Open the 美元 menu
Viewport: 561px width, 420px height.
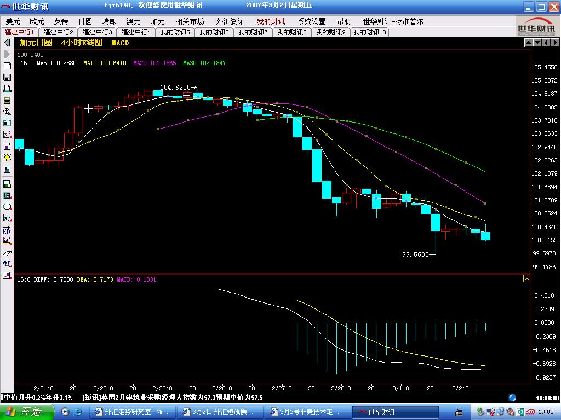click(13, 21)
